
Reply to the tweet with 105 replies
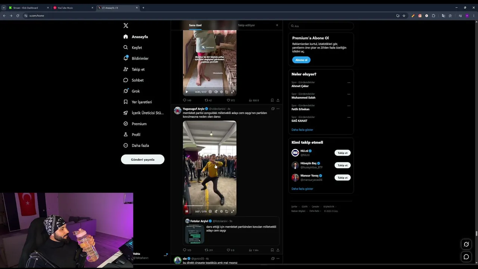pos(187,250)
